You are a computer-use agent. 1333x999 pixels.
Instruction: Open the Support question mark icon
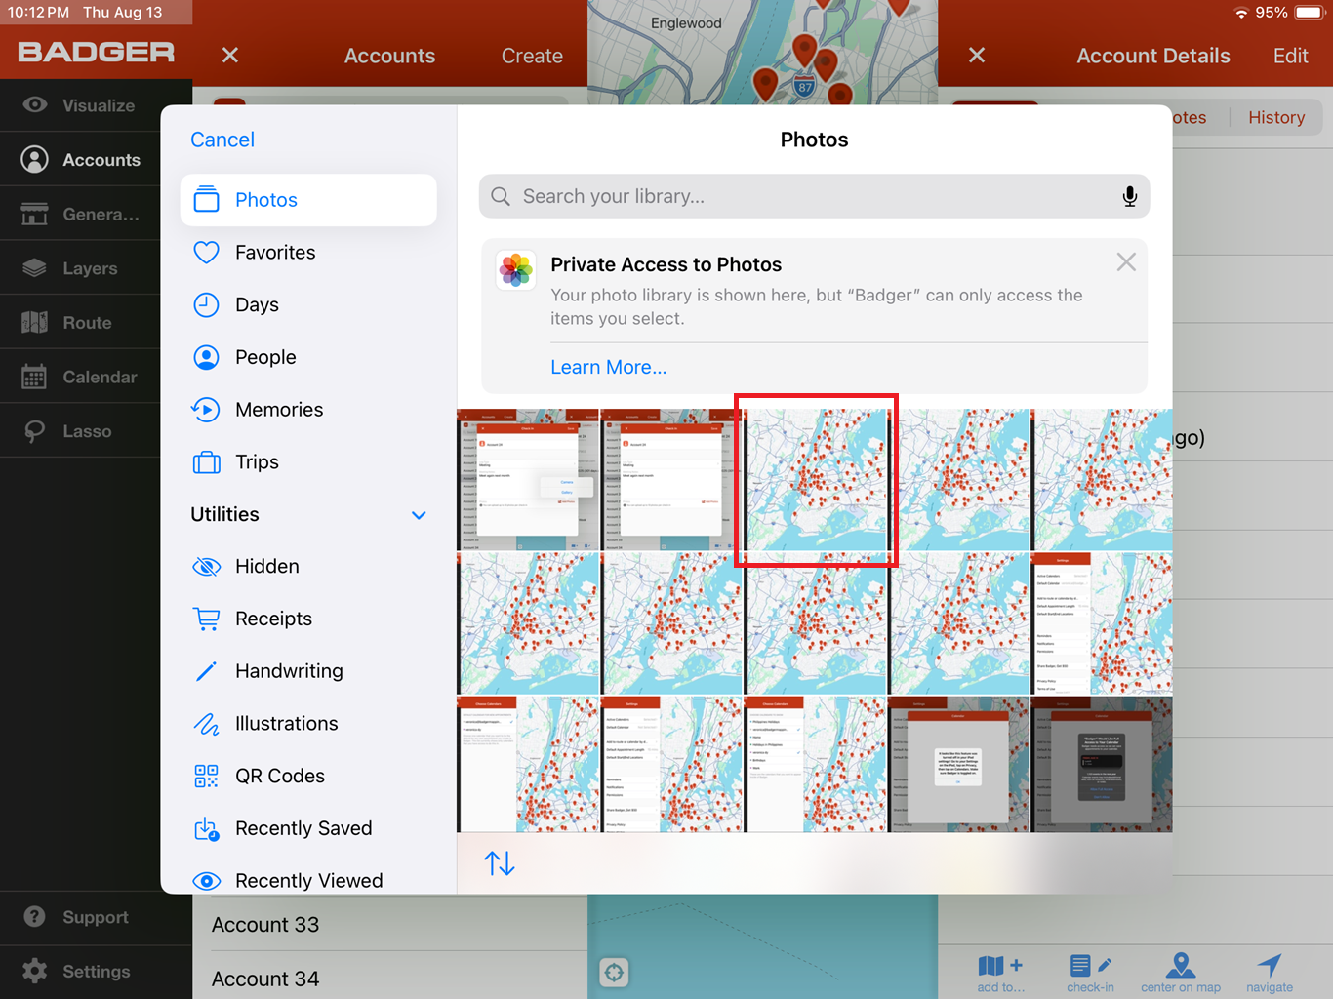tap(35, 917)
